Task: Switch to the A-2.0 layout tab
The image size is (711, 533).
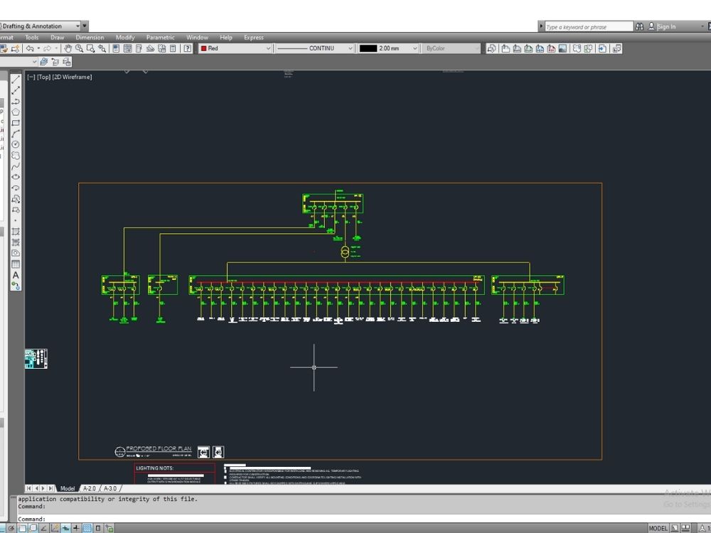Action: point(90,488)
